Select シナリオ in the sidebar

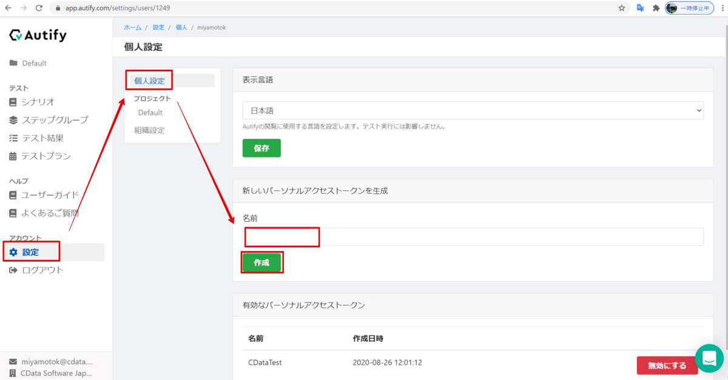(x=38, y=102)
